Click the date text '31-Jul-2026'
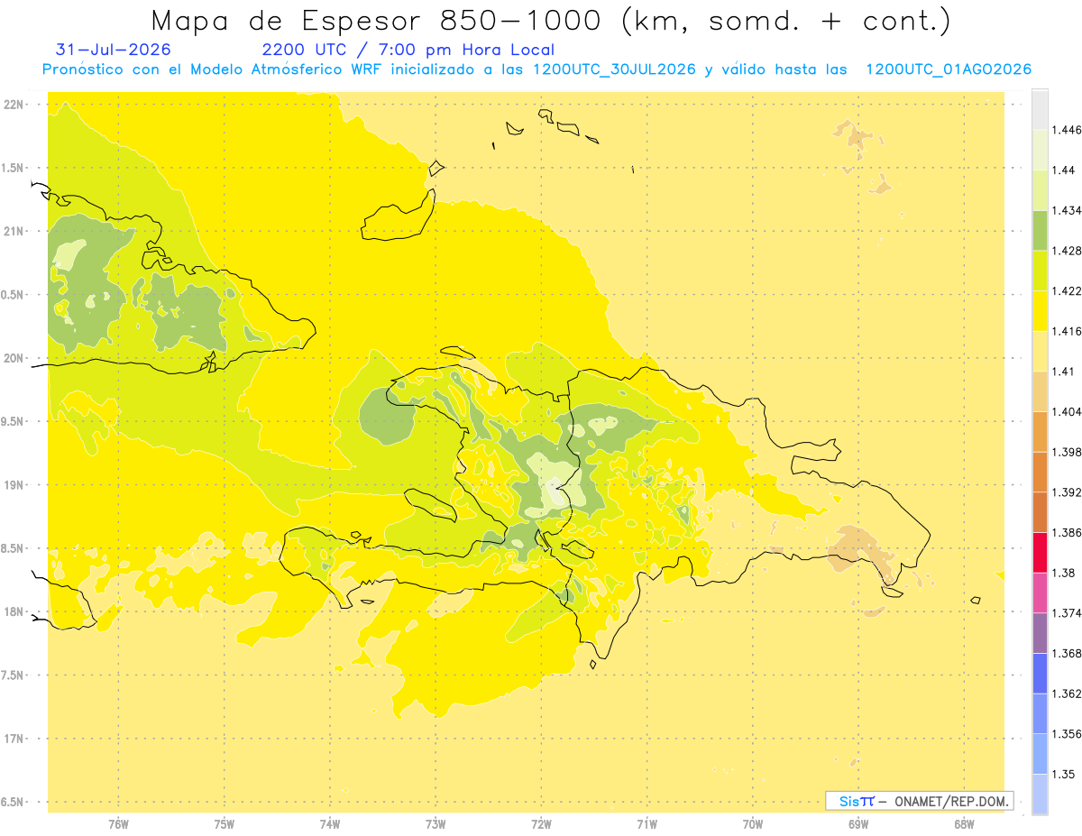Image resolution: width=1082 pixels, height=836 pixels. pos(113,50)
